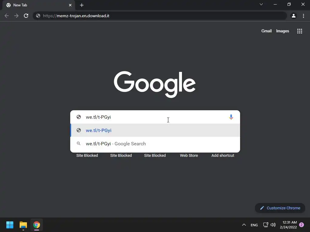
Task: Start voice search with microphone icon
Action: pos(231,117)
